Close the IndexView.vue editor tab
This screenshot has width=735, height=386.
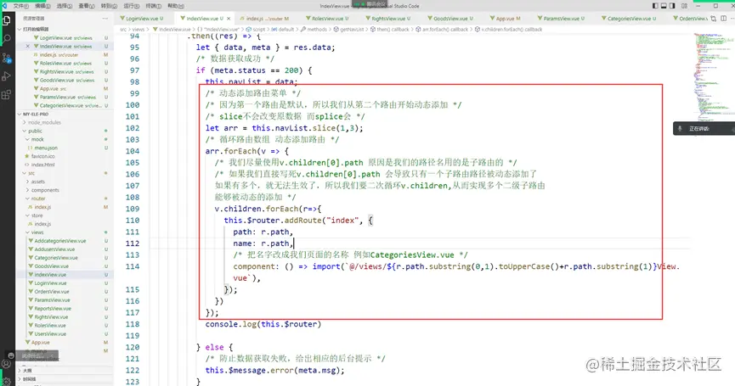click(229, 19)
